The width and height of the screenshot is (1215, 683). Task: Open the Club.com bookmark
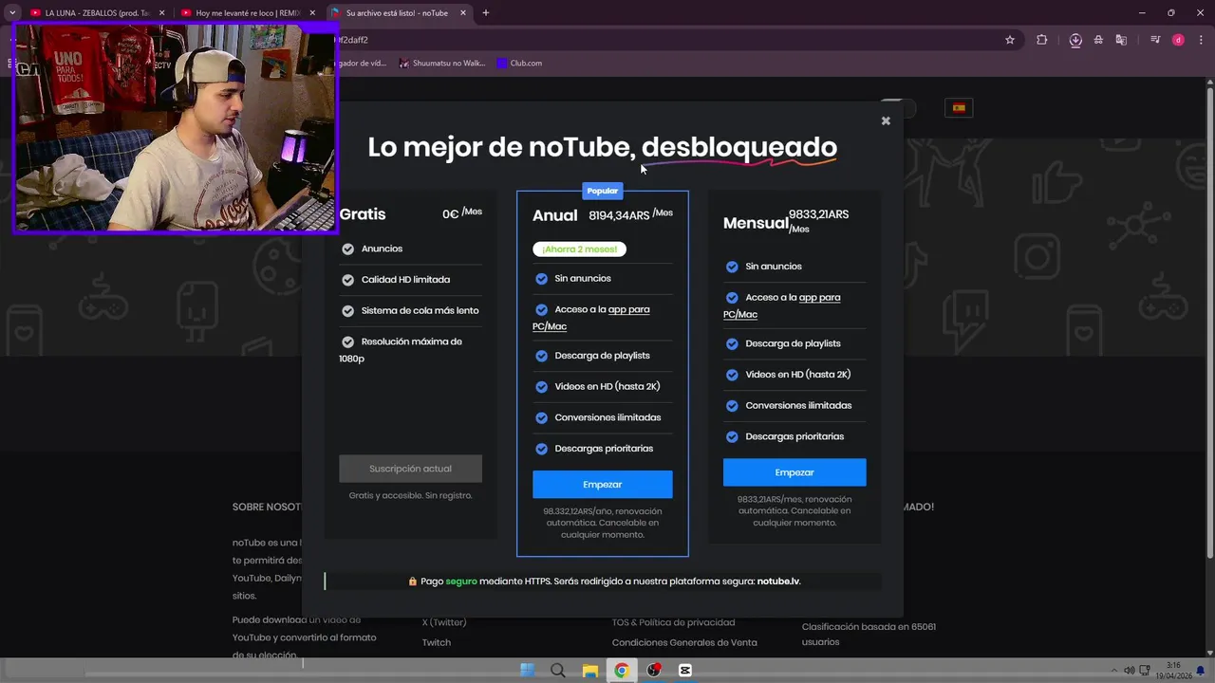point(520,63)
